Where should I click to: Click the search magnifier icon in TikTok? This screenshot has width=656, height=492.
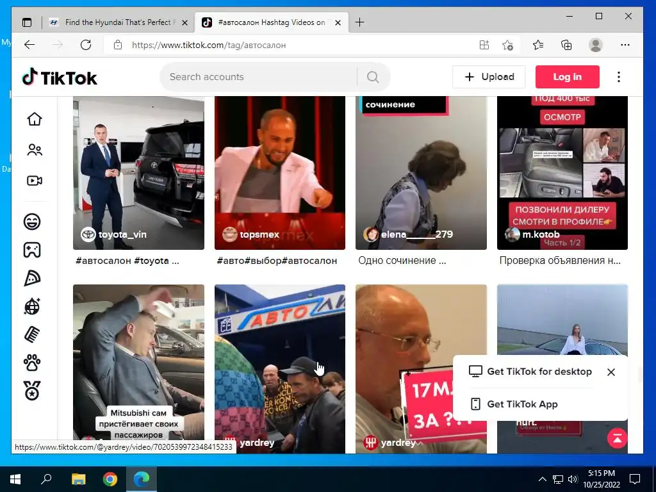(373, 77)
